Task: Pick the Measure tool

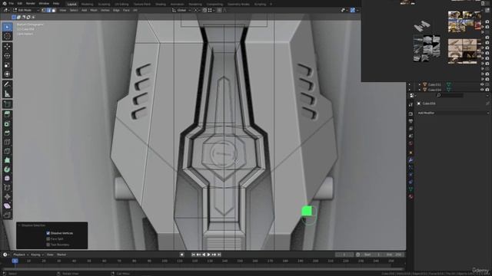Action: [7, 94]
